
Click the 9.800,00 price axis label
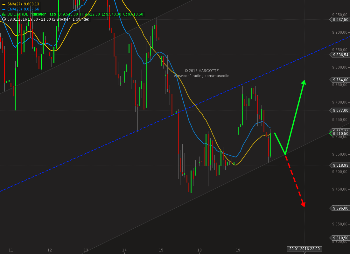340,67
